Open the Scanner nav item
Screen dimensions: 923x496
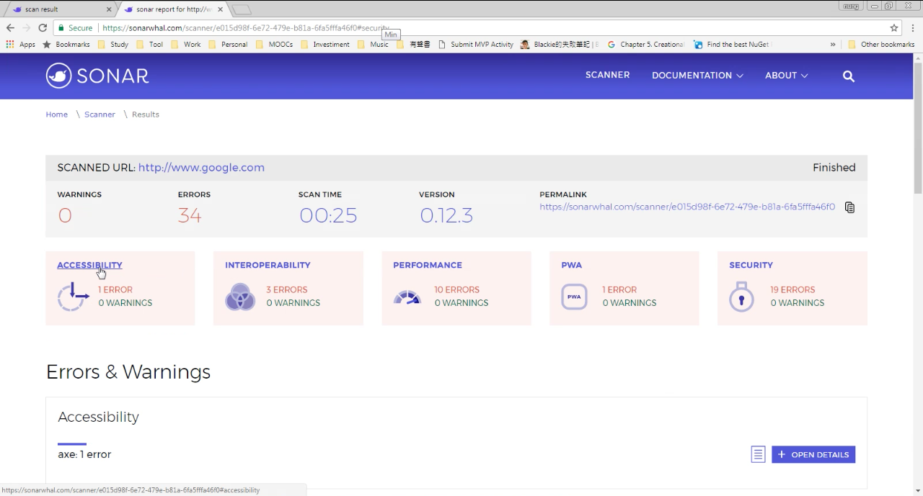(x=607, y=75)
